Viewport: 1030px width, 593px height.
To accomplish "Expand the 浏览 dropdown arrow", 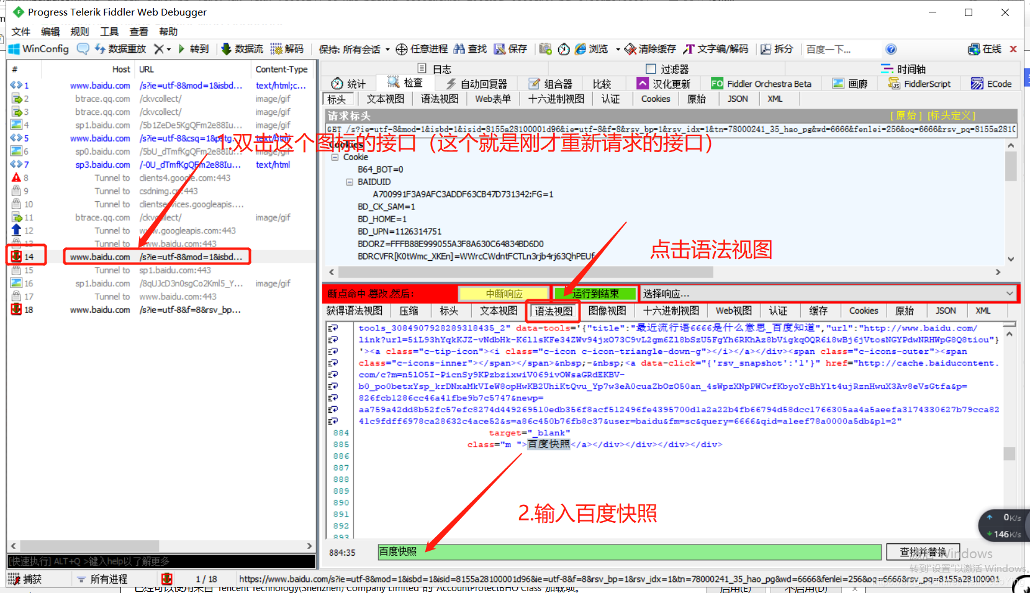I will pyautogui.click(x=618, y=50).
